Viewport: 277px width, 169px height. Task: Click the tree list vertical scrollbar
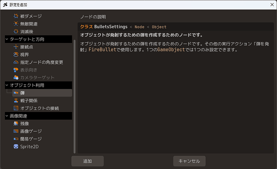[x=74, y=96]
